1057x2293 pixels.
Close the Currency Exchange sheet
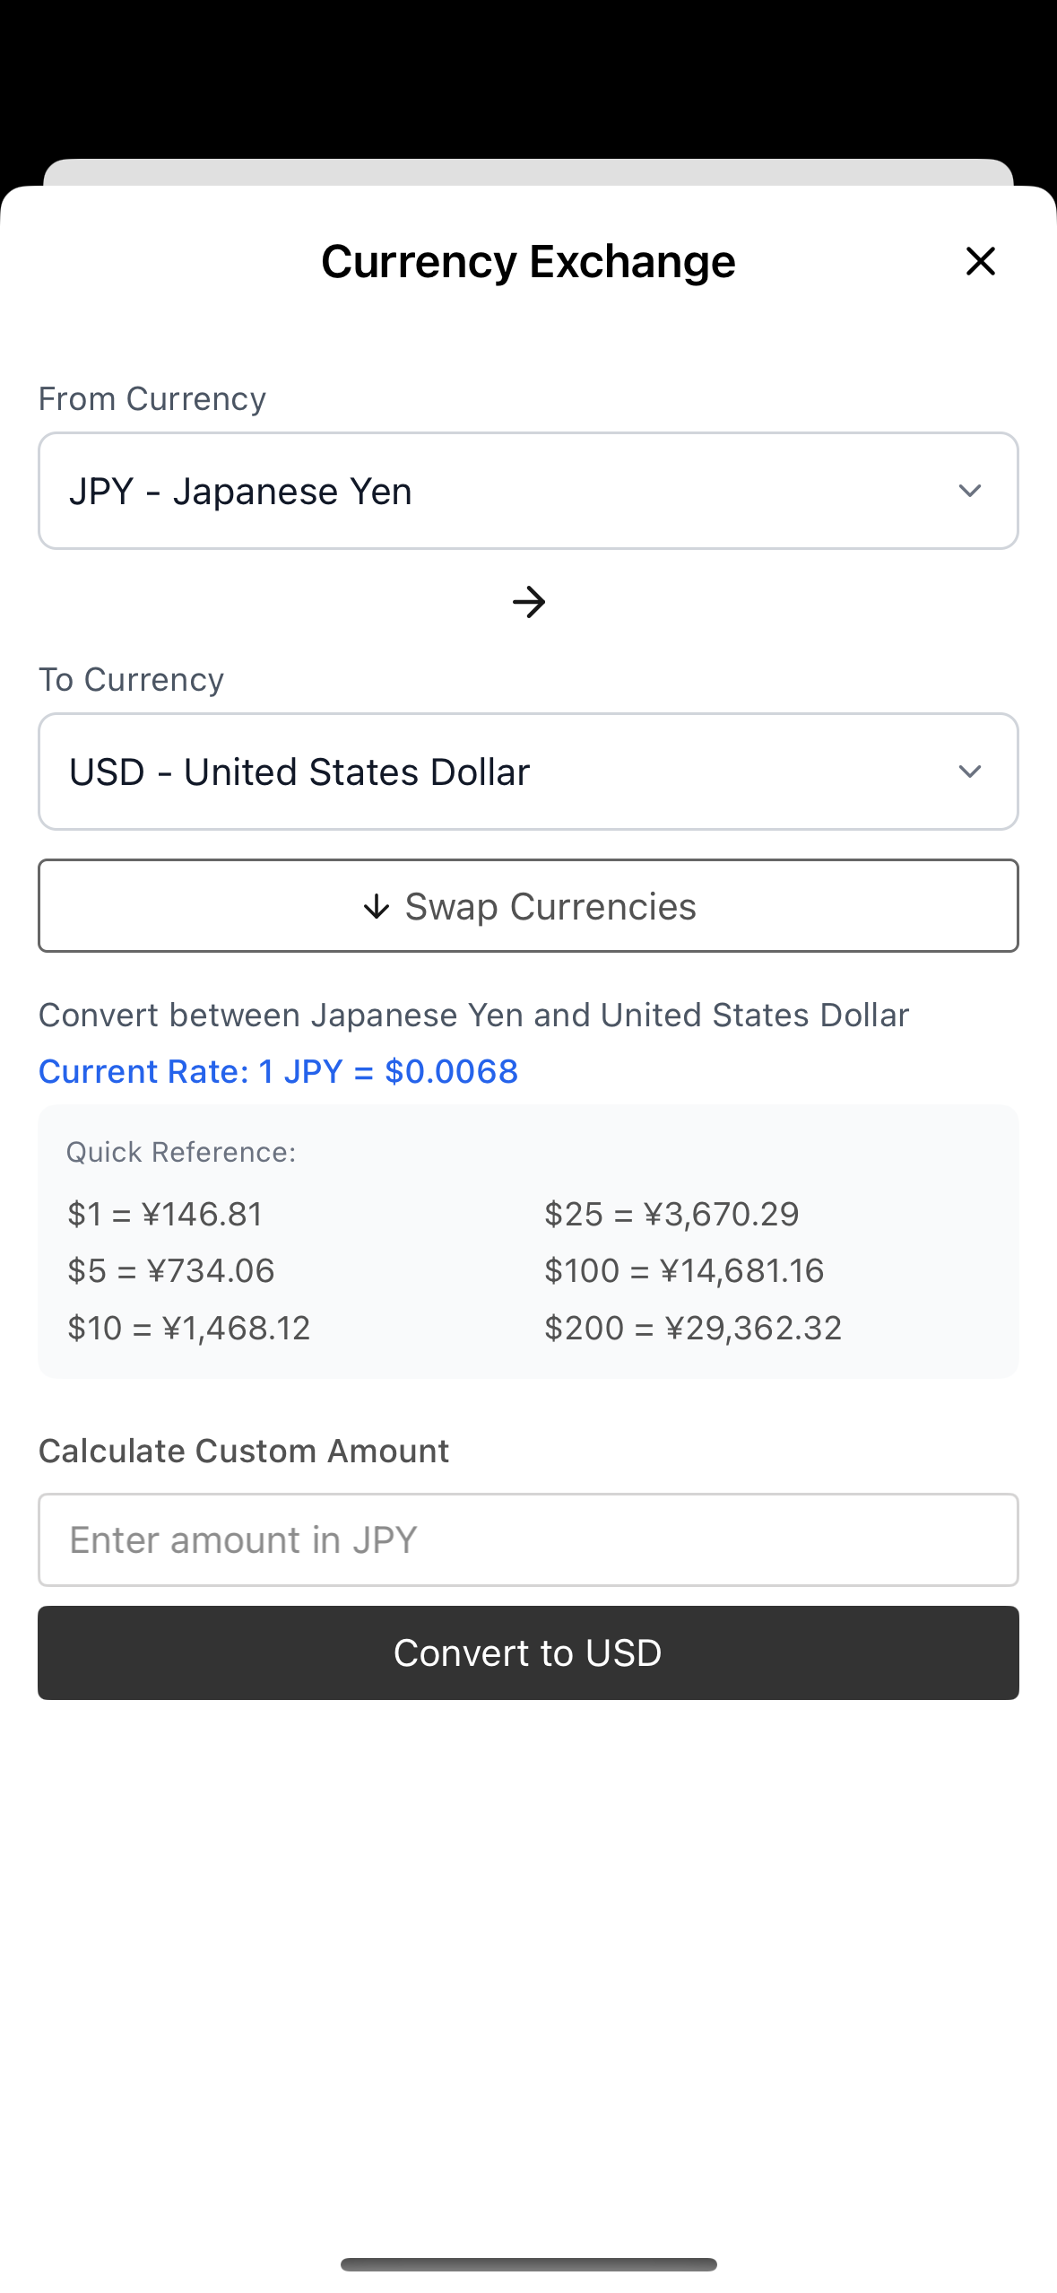pyautogui.click(x=980, y=261)
